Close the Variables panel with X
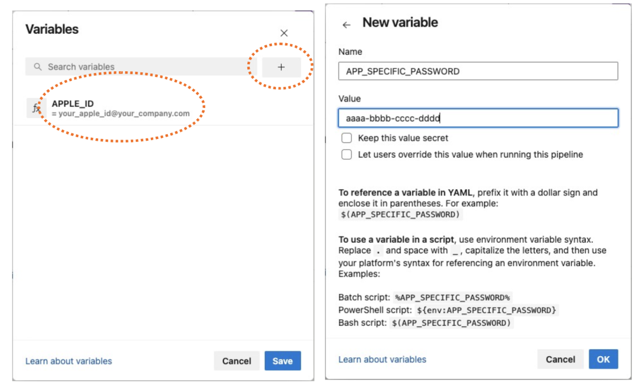The height and width of the screenshot is (383, 635). (x=284, y=33)
